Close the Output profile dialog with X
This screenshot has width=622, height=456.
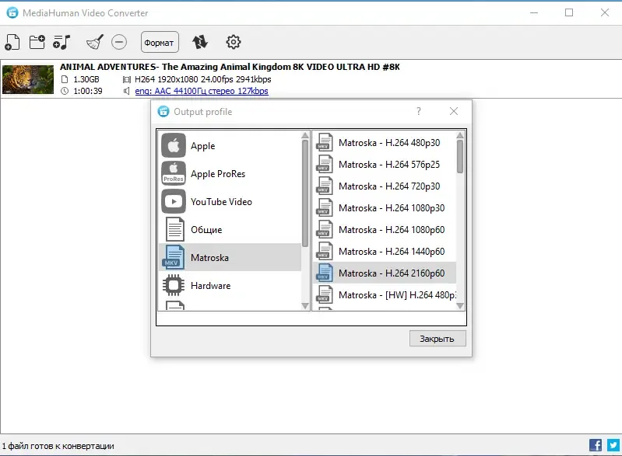[454, 111]
